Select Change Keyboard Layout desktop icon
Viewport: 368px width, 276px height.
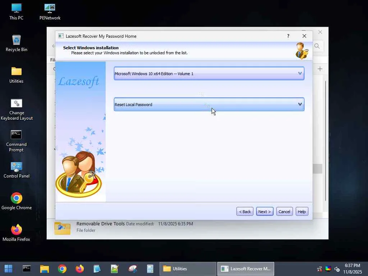[x=17, y=109]
